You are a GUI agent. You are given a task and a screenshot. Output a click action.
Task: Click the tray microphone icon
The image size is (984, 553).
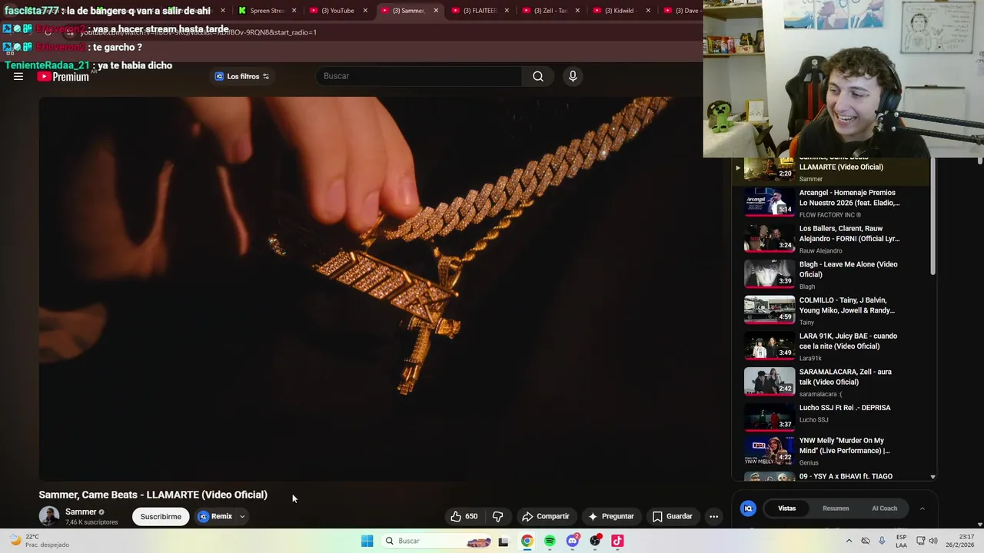point(882,541)
